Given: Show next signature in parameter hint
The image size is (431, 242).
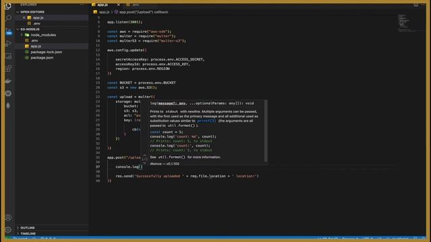Looking at the screenshot, I should coord(145,163).
